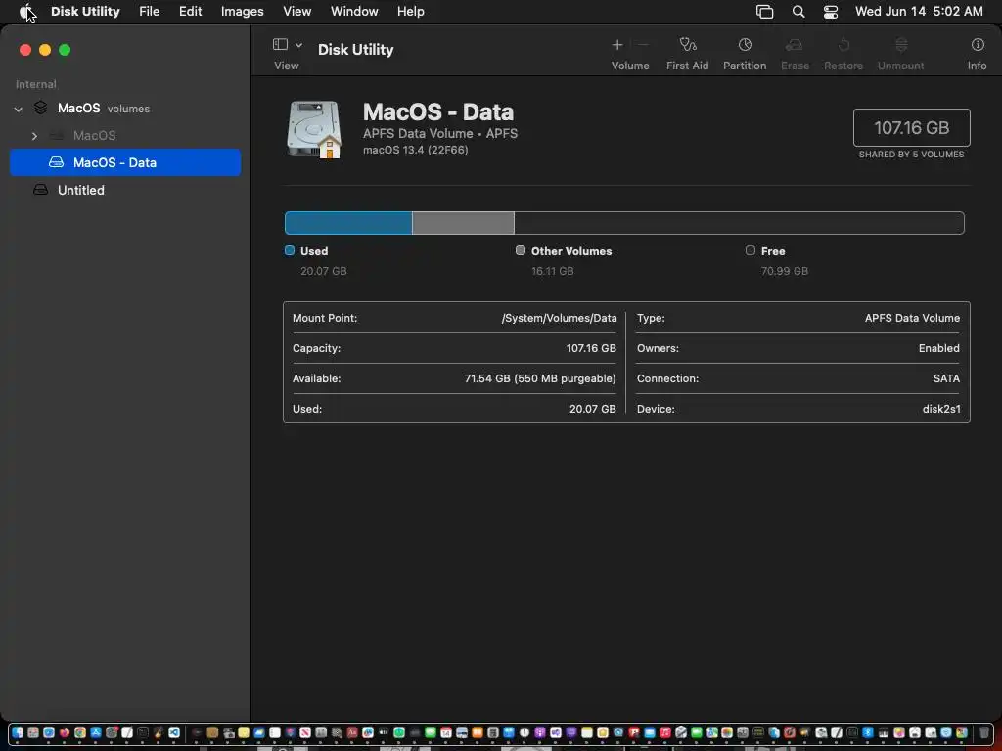Click the Stage Manager windows menu bar icon
The image size is (1002, 751).
point(764,11)
